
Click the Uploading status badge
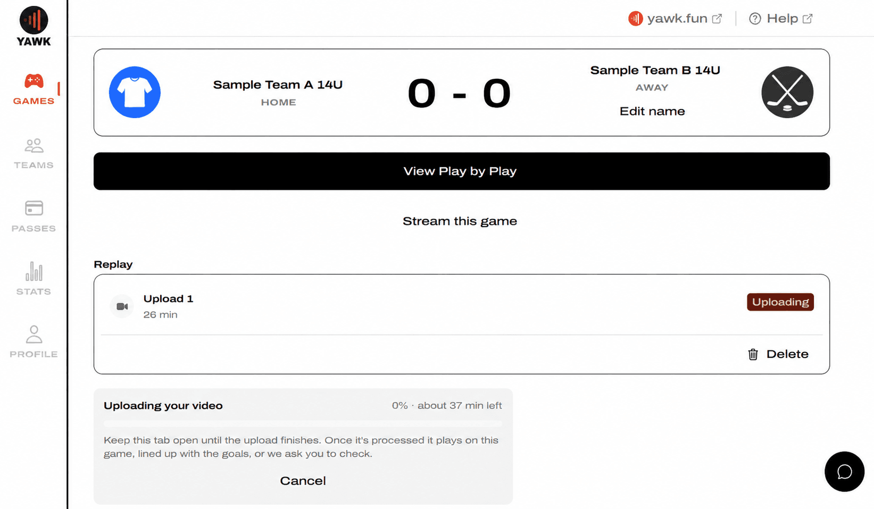(x=780, y=302)
